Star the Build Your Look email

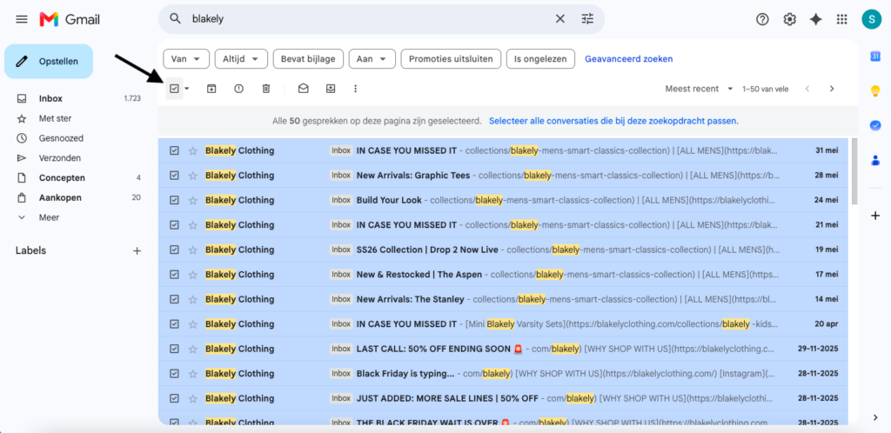click(x=193, y=200)
